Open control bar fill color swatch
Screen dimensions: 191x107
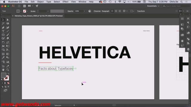pyautogui.click(x=18, y=11)
